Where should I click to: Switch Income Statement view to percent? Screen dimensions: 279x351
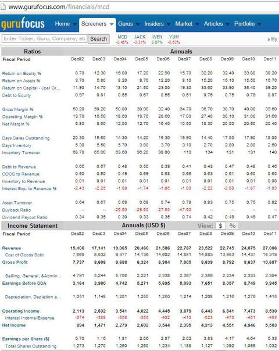pyautogui.click(x=233, y=225)
